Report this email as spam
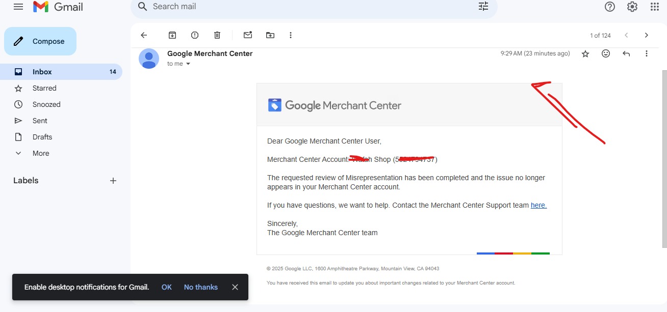This screenshot has width=667, height=312. 195,35
